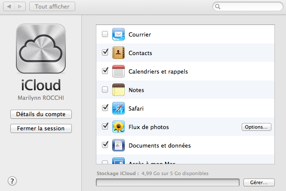This screenshot has width=286, height=191.
Task: Click the account name Marilynn ROCCHI
Action: coord(41,98)
